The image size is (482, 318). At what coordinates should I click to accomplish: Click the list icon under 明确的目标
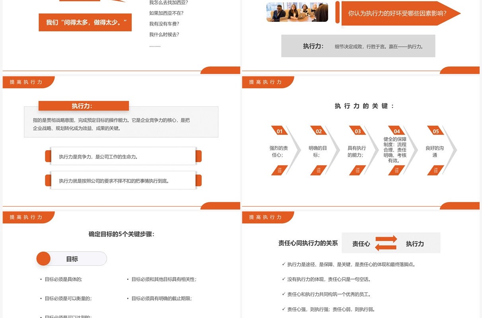pos(319,171)
